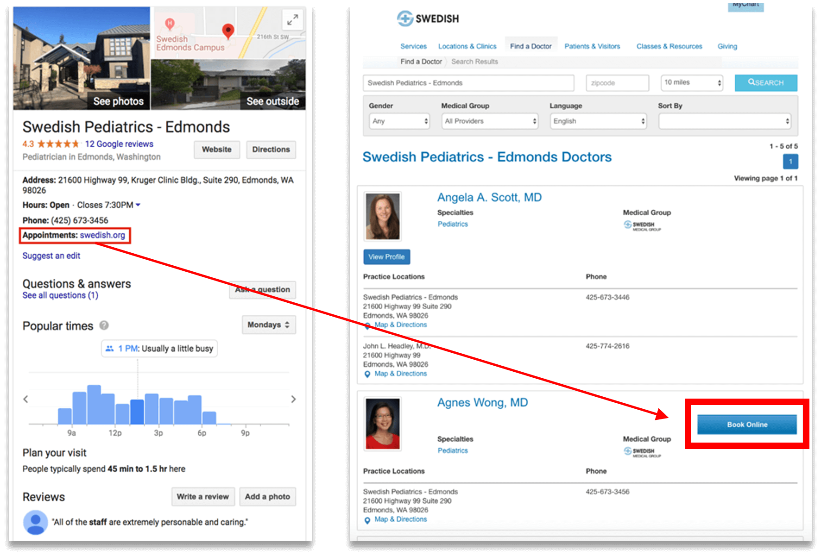This screenshot has height=556, width=821.
Task: Open the Medical Group All Providers dropdown
Action: [490, 121]
